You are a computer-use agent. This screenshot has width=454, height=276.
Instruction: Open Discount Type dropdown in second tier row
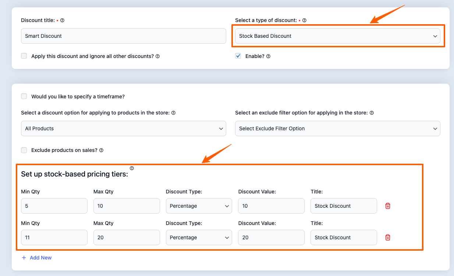(199, 237)
